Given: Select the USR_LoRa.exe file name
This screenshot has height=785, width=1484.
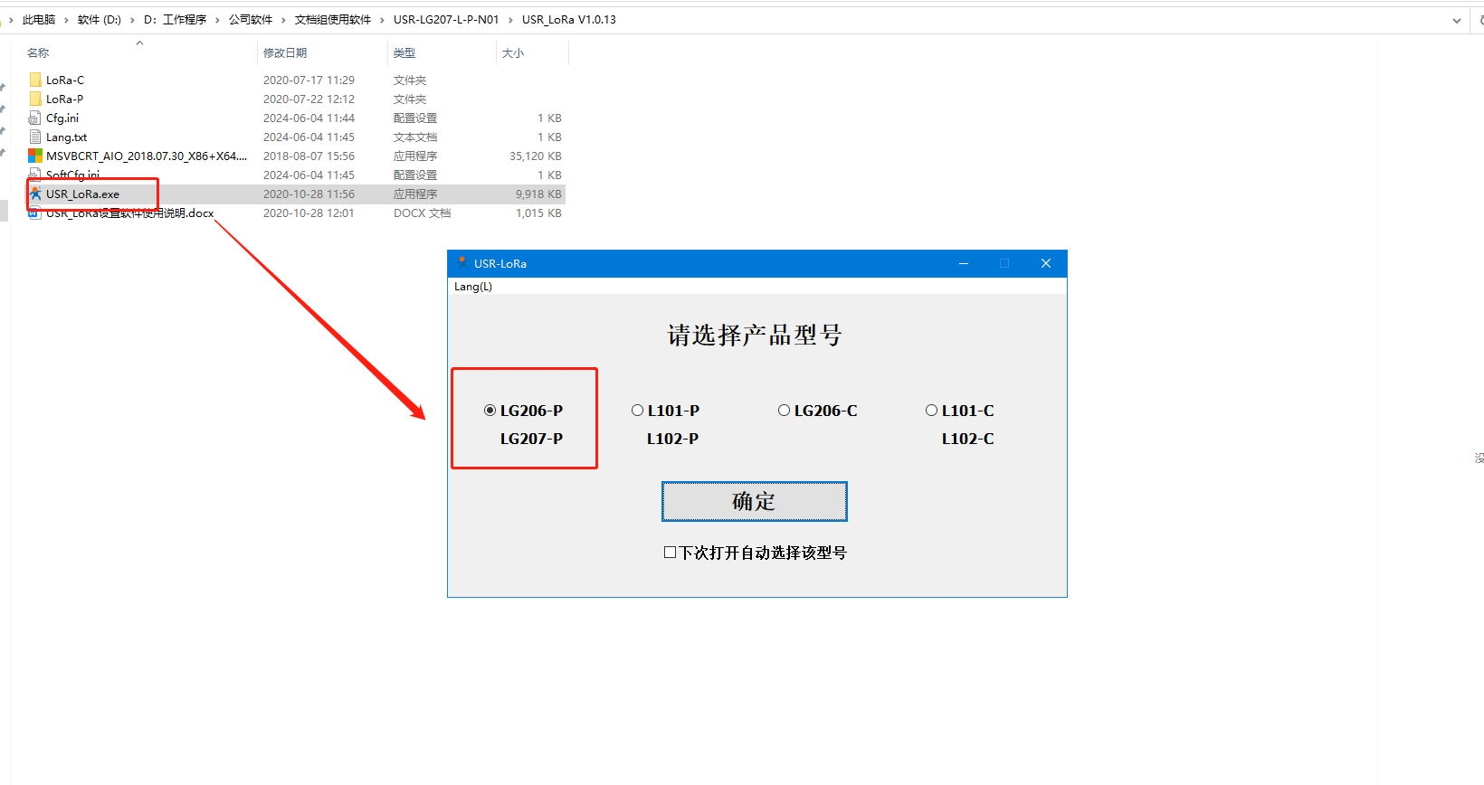Looking at the screenshot, I should pos(82,194).
